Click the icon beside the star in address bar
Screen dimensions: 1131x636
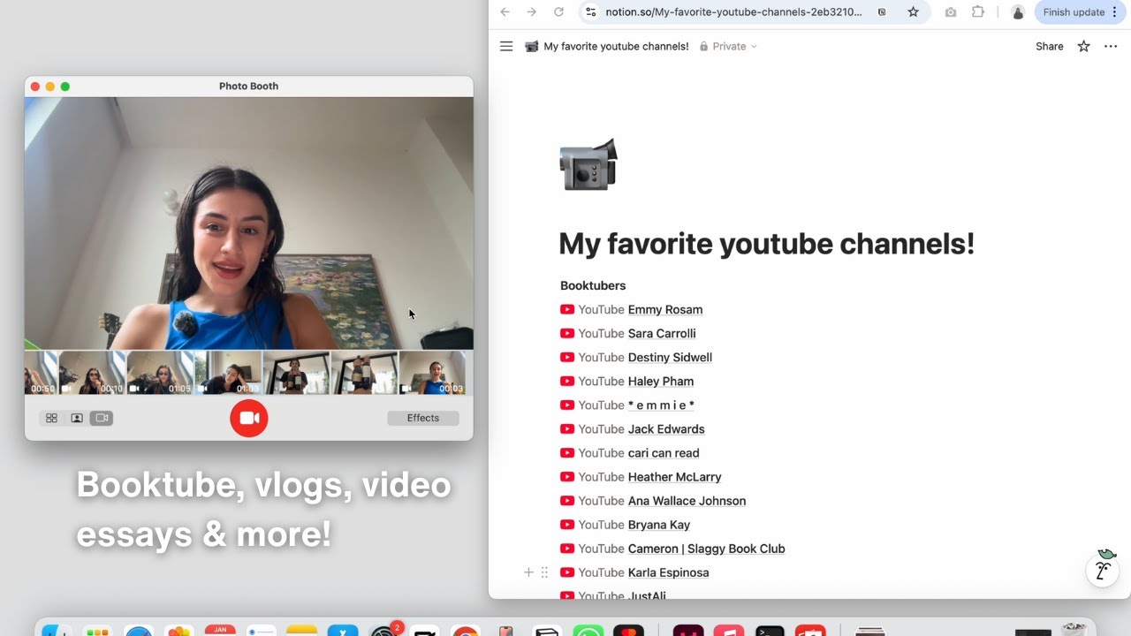tap(882, 12)
